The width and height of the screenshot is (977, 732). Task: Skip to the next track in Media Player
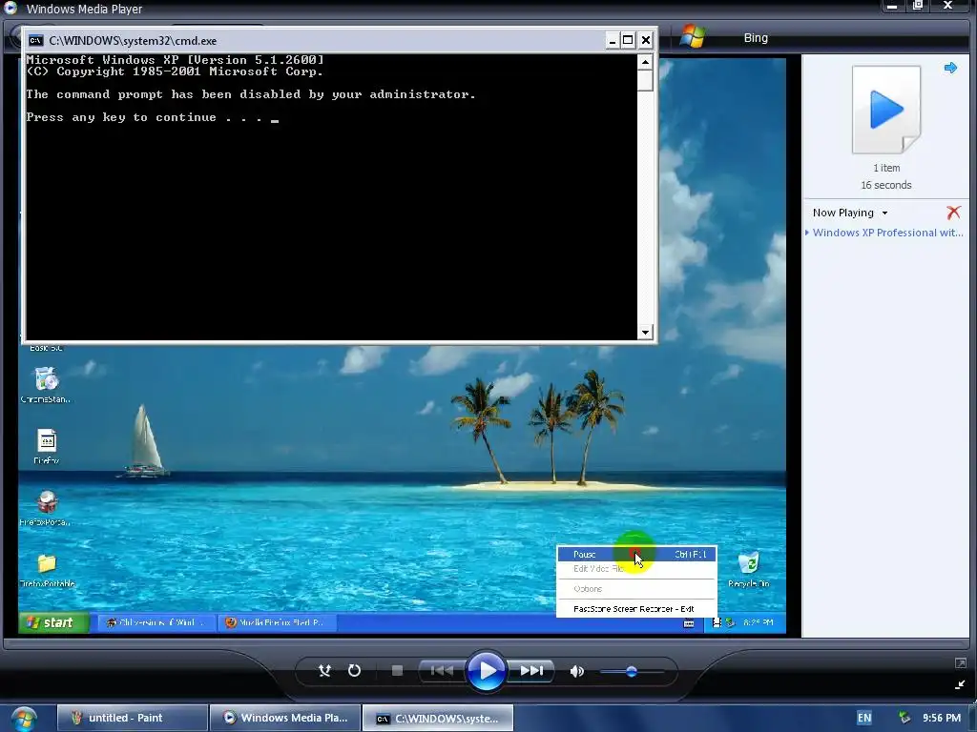[x=530, y=670]
